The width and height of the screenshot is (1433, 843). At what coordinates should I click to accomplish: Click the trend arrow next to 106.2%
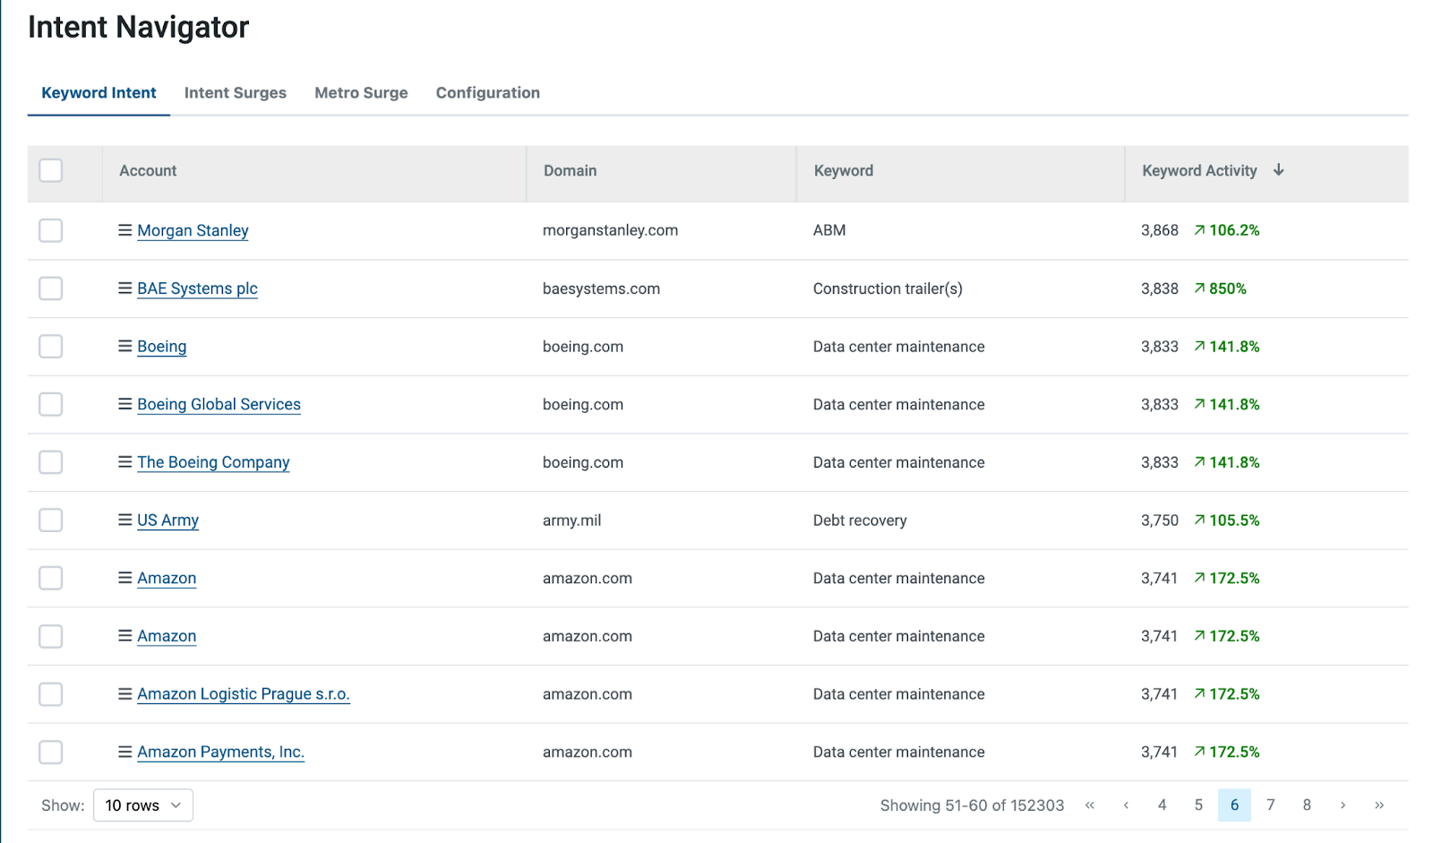pos(1199,230)
